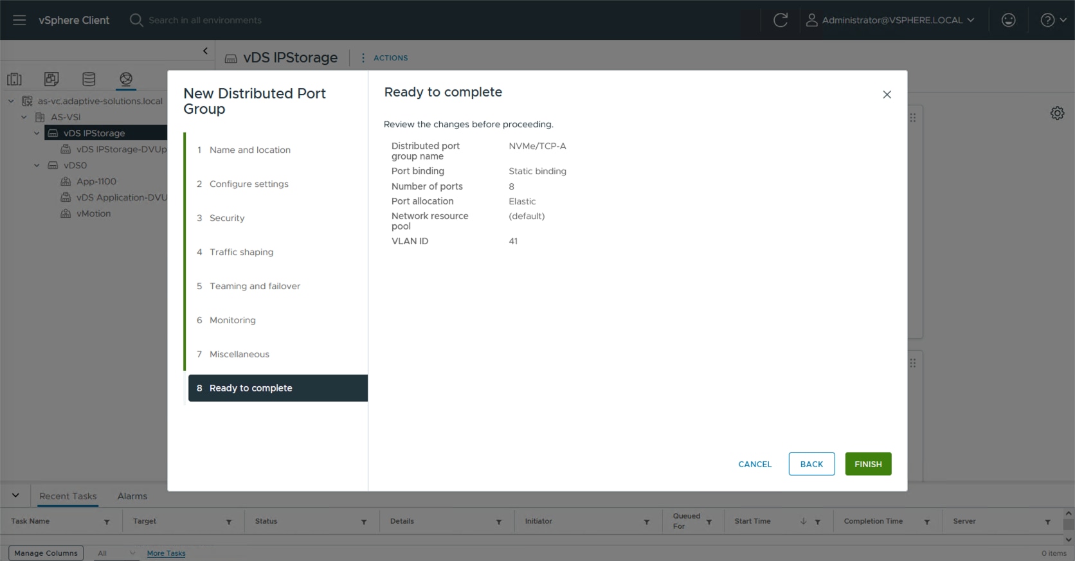1075x561 pixels.
Task: Switch to VMs and Templates inventory view
Action: tap(51, 79)
